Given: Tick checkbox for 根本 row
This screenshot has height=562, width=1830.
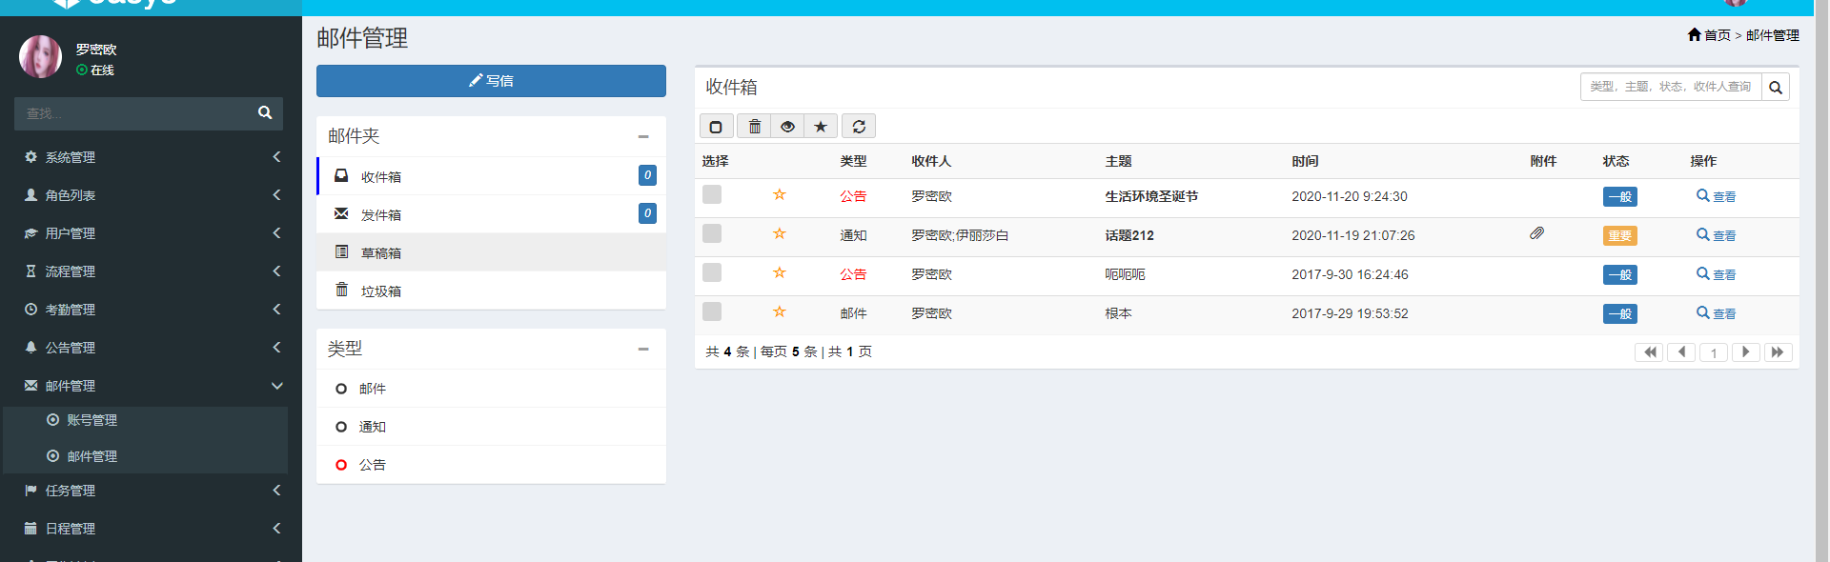Looking at the screenshot, I should click(x=712, y=311).
